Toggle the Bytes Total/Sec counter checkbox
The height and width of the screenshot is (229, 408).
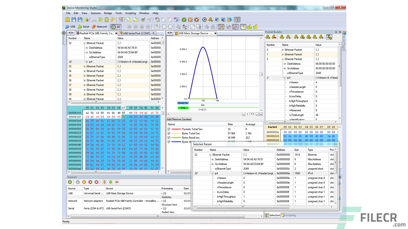[x=169, y=133]
